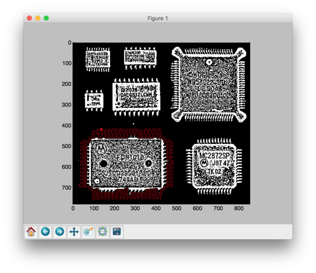This screenshot has height=273, width=316.
Task: Click the x-axis tick label 800
Action: [x=239, y=208]
